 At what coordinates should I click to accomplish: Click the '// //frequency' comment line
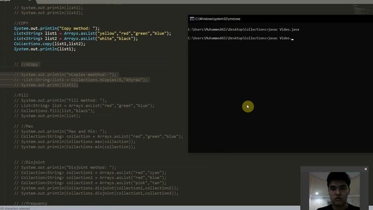pyautogui.click(x=31, y=204)
